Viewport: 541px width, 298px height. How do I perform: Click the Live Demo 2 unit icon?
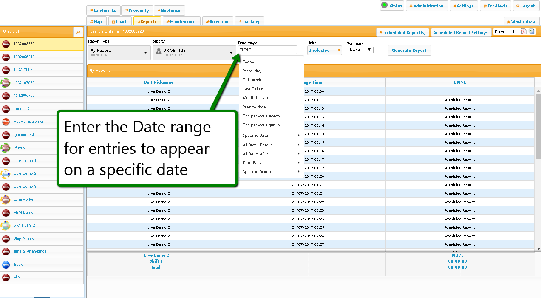pos(6,173)
